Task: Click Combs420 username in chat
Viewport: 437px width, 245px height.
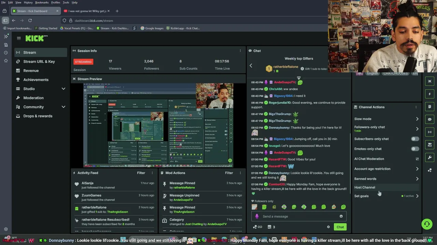Action: 277,184
